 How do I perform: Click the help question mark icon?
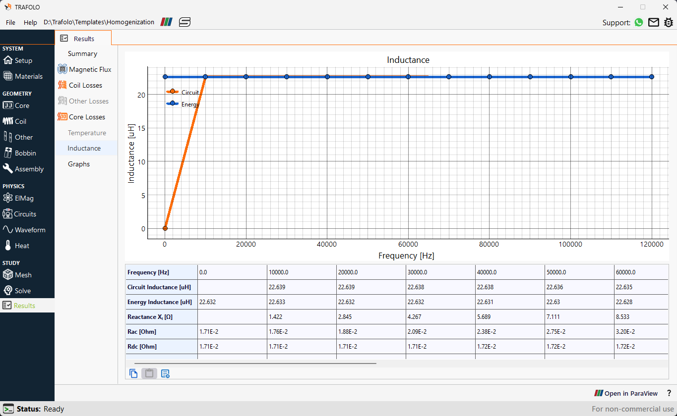click(669, 393)
